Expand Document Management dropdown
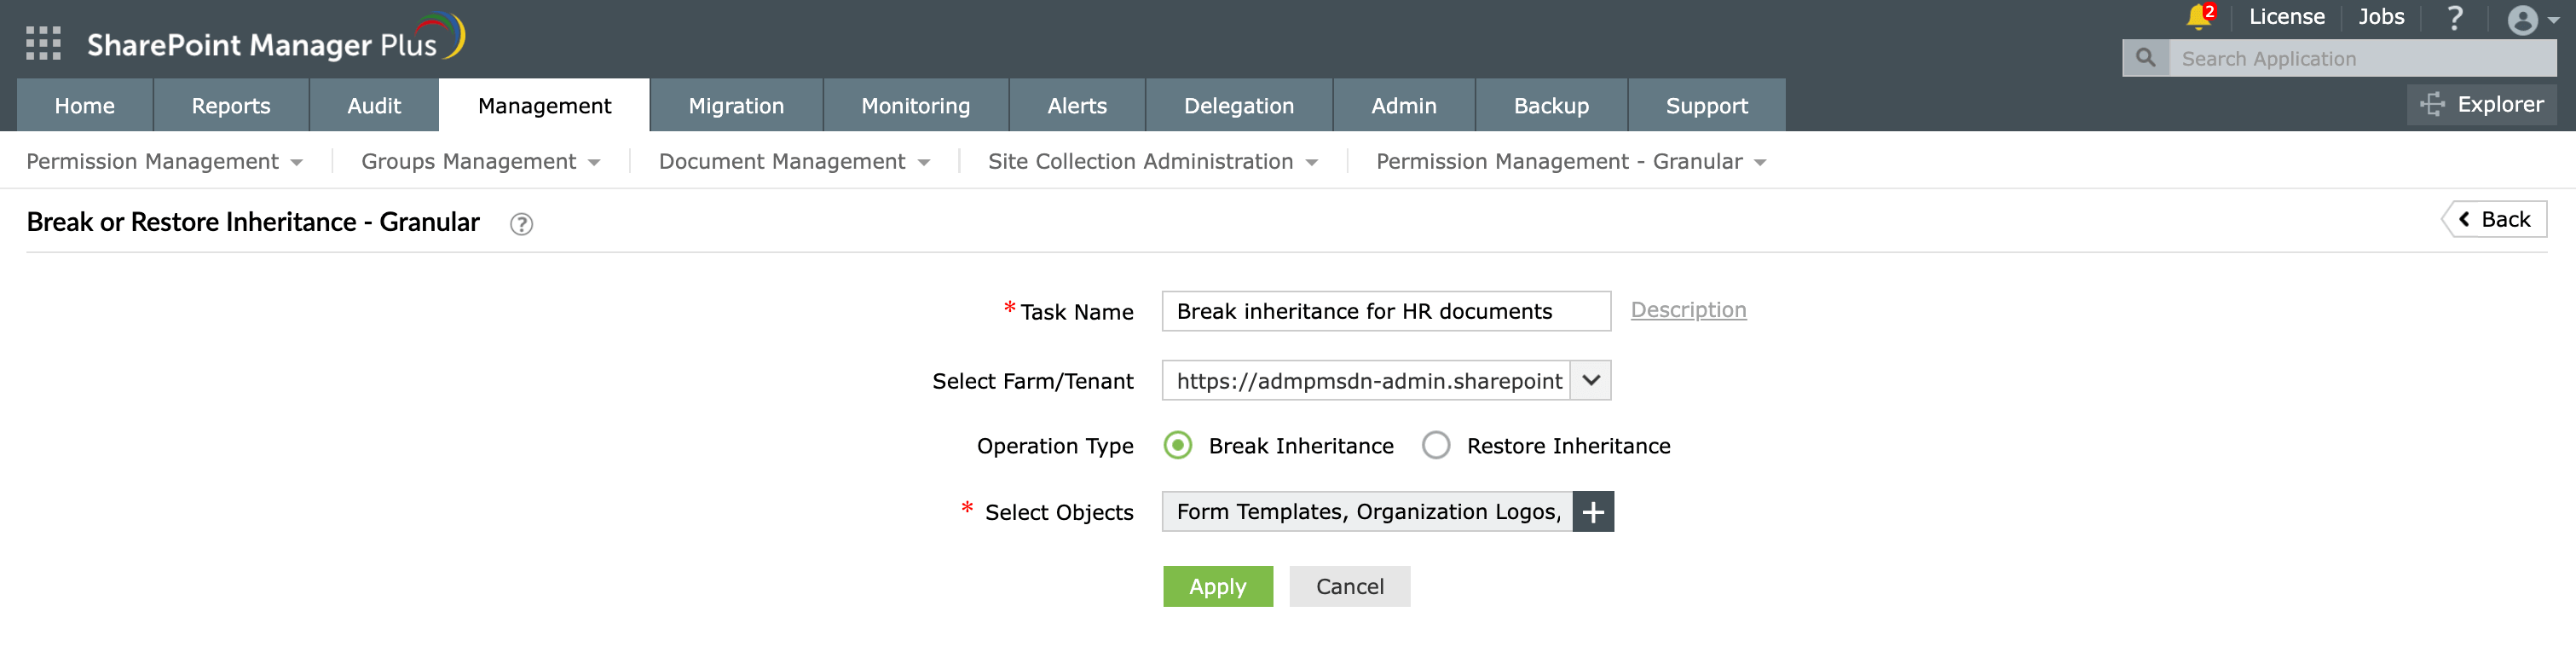This screenshot has height=658, width=2576. (x=794, y=162)
